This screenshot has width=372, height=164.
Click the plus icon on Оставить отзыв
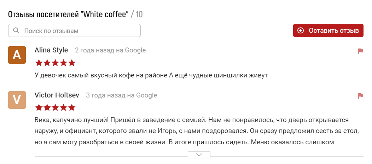pos(301,31)
